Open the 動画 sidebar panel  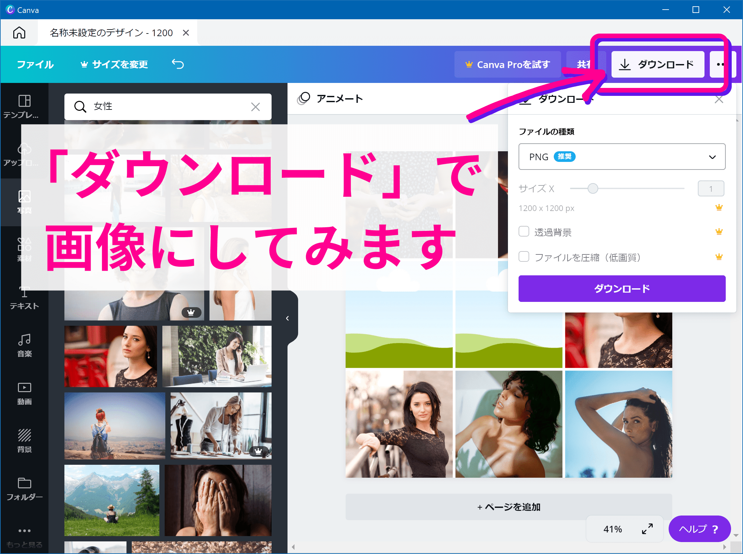click(24, 393)
